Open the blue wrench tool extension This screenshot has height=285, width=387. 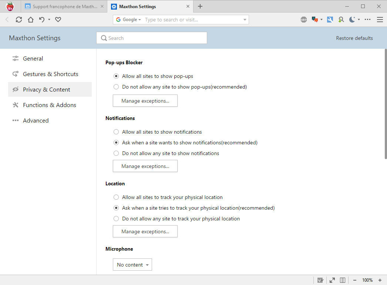pyautogui.click(x=330, y=20)
